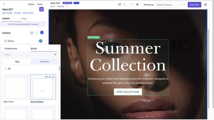Viewport: 214px width, 120px height.
Task: Click the canvas vertical scrollbar
Action: pos(208,68)
